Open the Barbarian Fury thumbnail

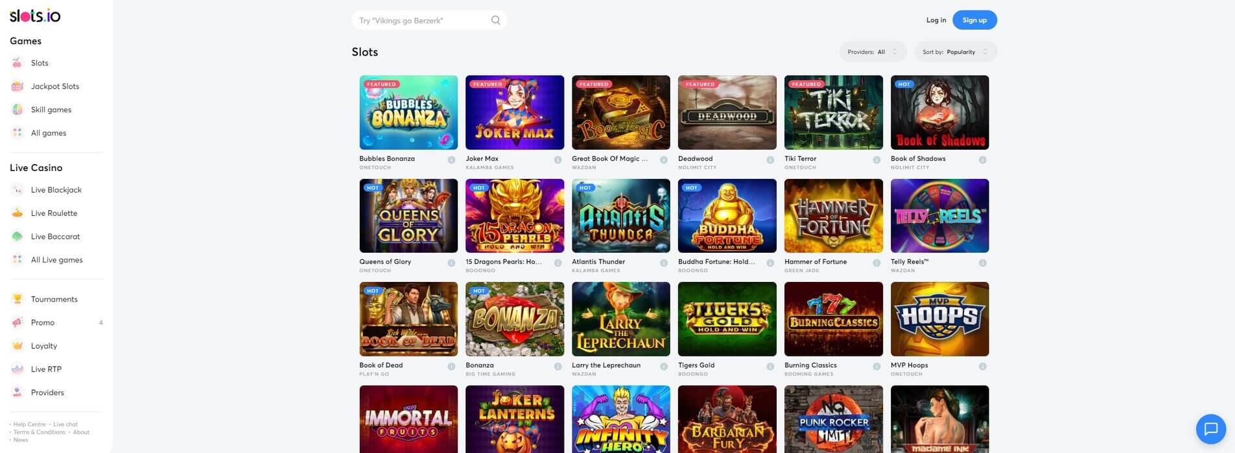(x=727, y=419)
